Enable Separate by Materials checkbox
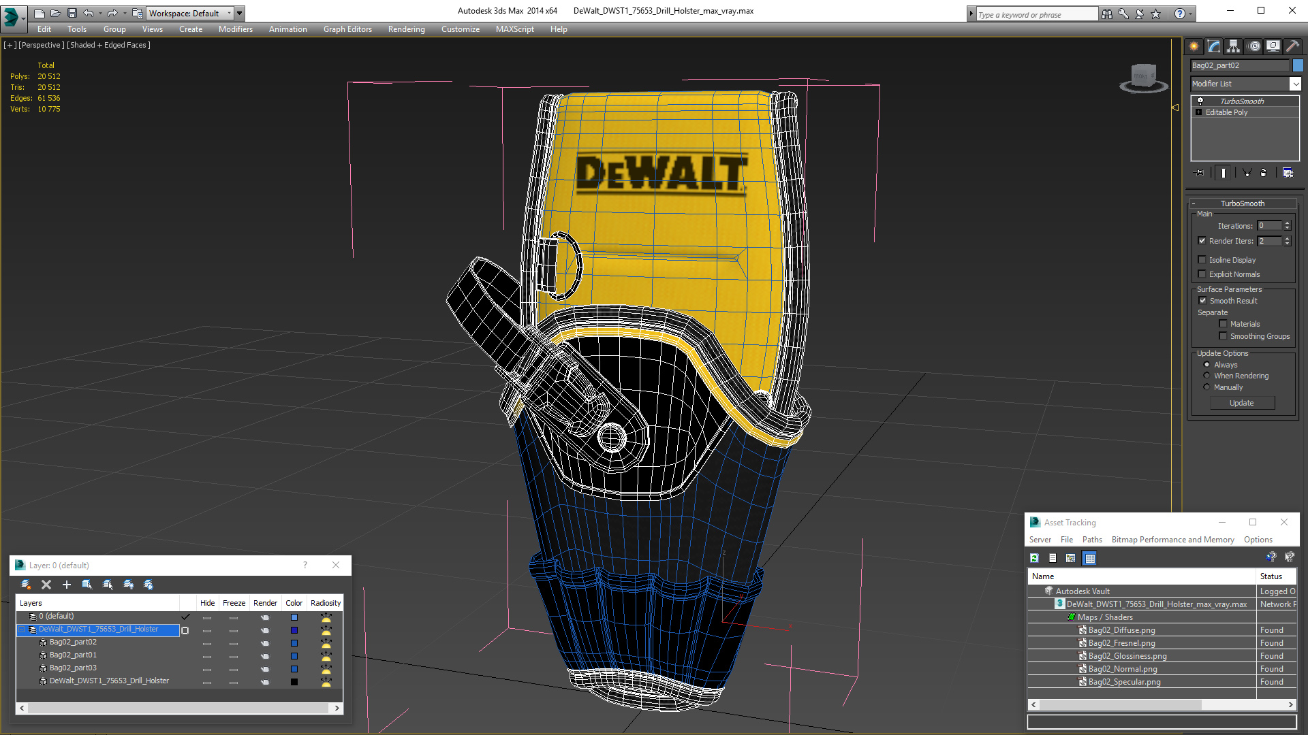The width and height of the screenshot is (1308, 735). [1224, 324]
